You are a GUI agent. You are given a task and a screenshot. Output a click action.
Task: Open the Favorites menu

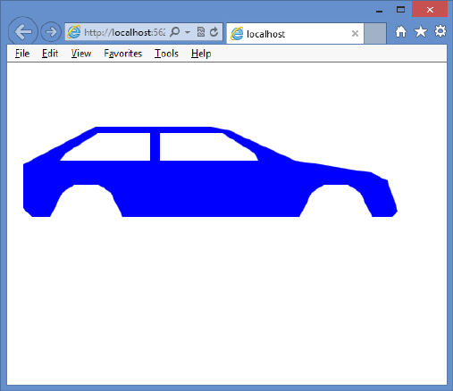pyautogui.click(x=123, y=54)
